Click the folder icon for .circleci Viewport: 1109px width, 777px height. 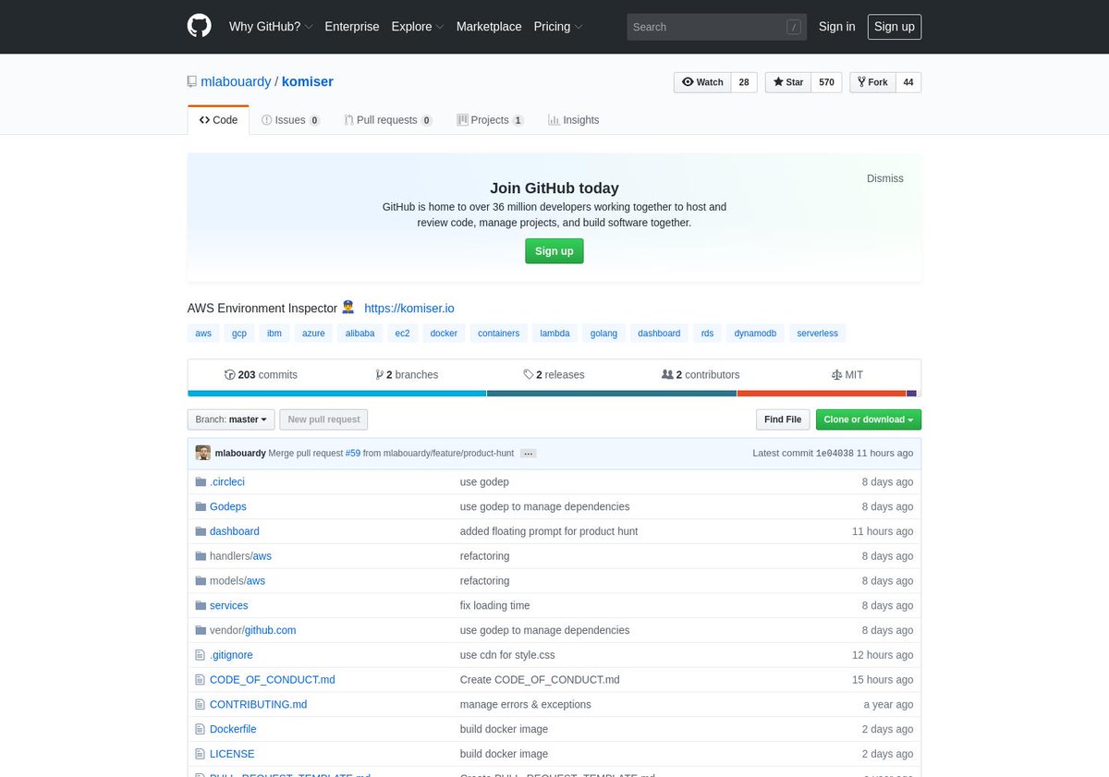coord(201,482)
